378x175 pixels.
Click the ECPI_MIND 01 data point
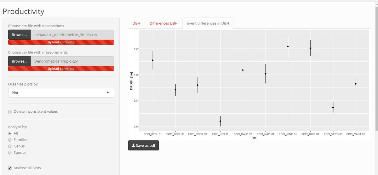288,46
